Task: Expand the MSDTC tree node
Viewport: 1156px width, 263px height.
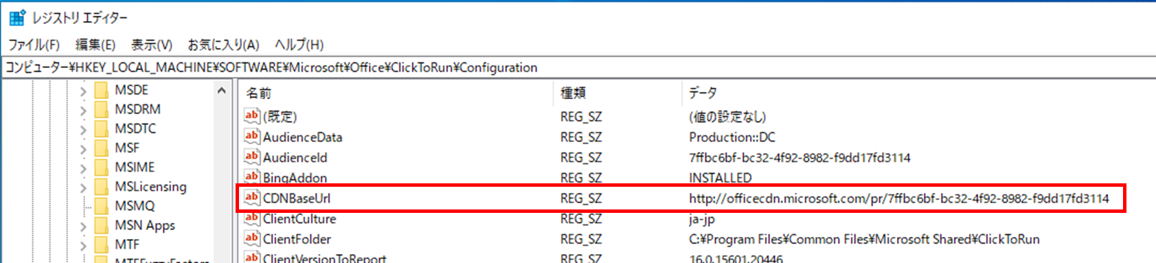Action: click(x=83, y=129)
